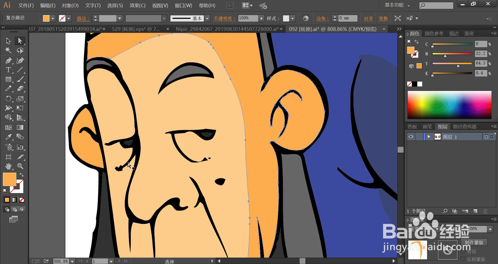Select the Magic Wand tool
This screenshot has width=498, height=264.
[x=8, y=50]
